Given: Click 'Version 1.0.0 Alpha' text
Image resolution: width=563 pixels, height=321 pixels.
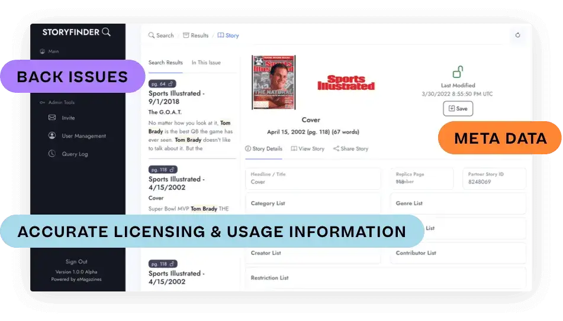Looking at the screenshot, I should tap(76, 272).
